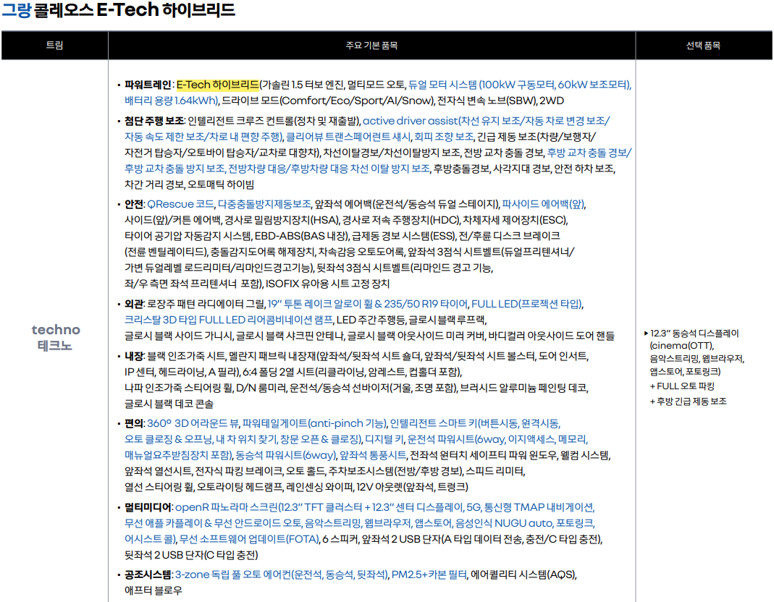The width and height of the screenshot is (774, 602).
Task: Click the blue '다중충돌방지제동보조' text
Action: point(264,204)
